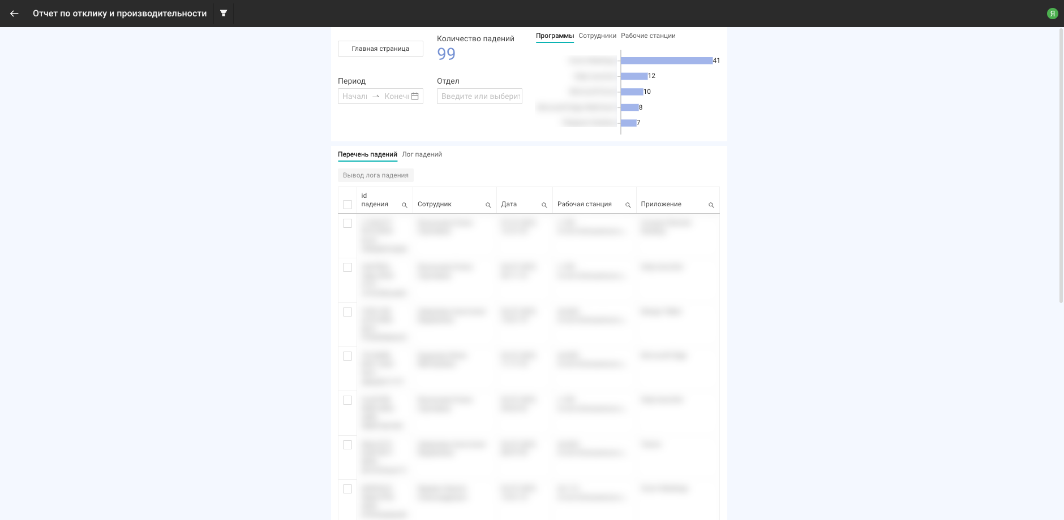Viewport: 1064px width, 520px height.
Task: Open the filter funnel icon
Action: tap(224, 14)
